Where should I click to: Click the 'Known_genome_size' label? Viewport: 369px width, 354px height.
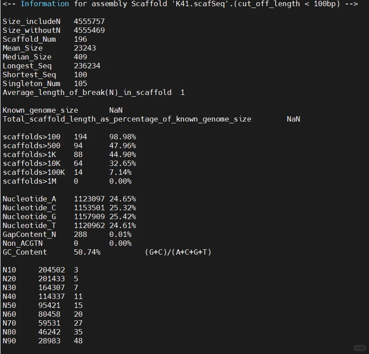40,110
